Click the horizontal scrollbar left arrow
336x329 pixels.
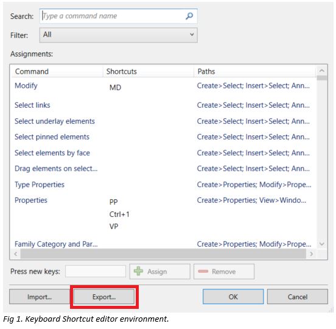[15, 254]
